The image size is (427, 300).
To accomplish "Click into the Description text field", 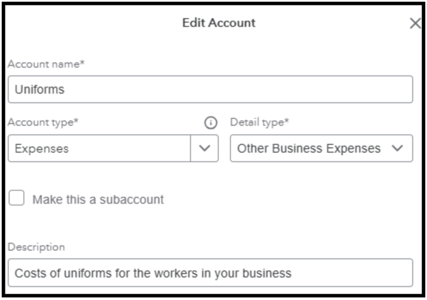I will coord(211,273).
